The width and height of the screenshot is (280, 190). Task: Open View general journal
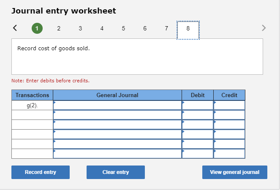235,172
